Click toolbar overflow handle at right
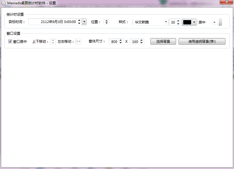Viewport: 234px width, 169px height. pyautogui.click(x=220, y=22)
